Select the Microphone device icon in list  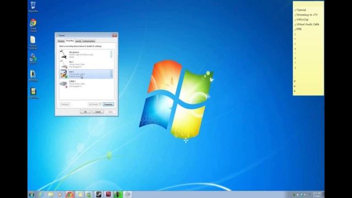63,54
